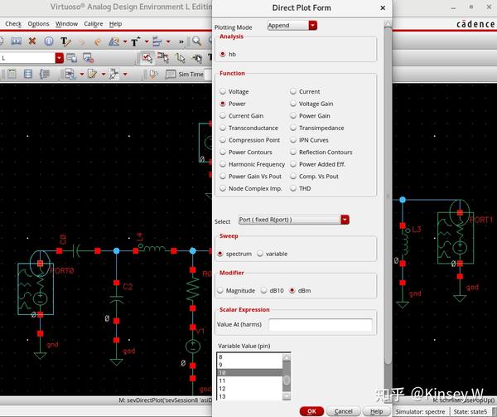The image size is (497, 417).
Task: Expand the ruler tool dropdown arrow
Action: pyautogui.click(x=125, y=41)
